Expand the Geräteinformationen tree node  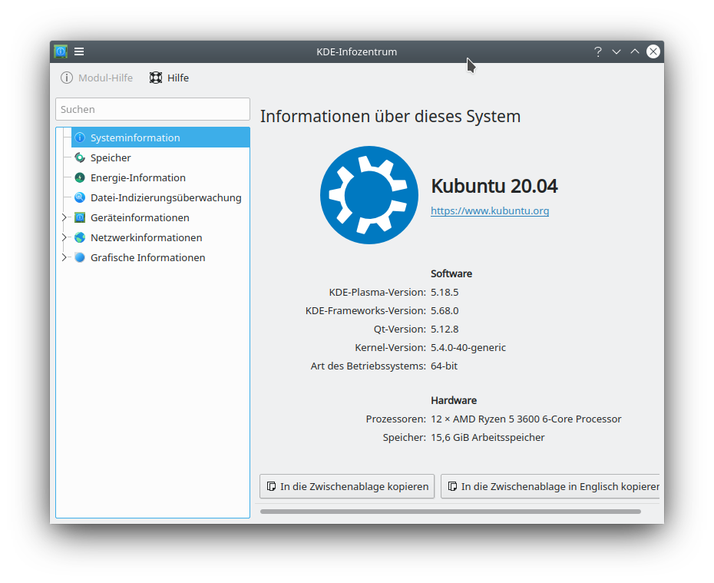point(64,217)
